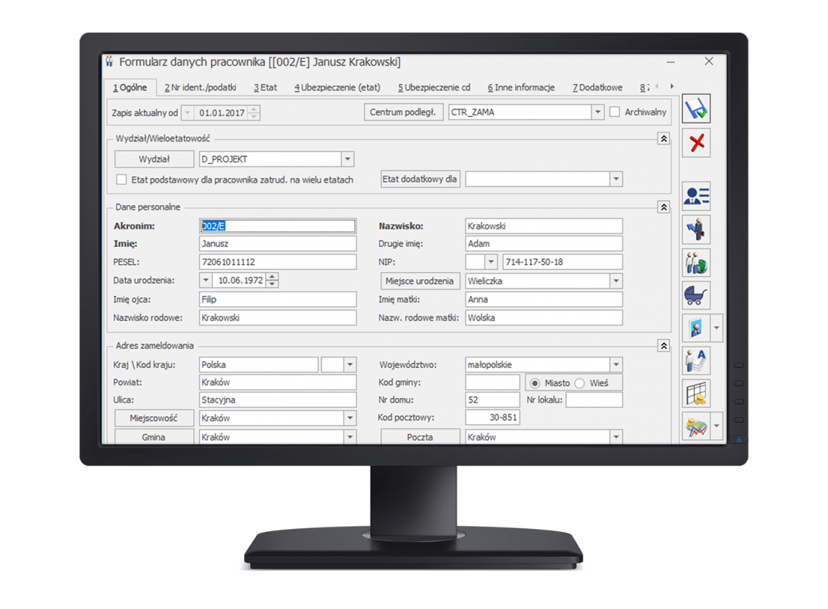Expand the Województwo małopolskie dropdown

point(617,364)
